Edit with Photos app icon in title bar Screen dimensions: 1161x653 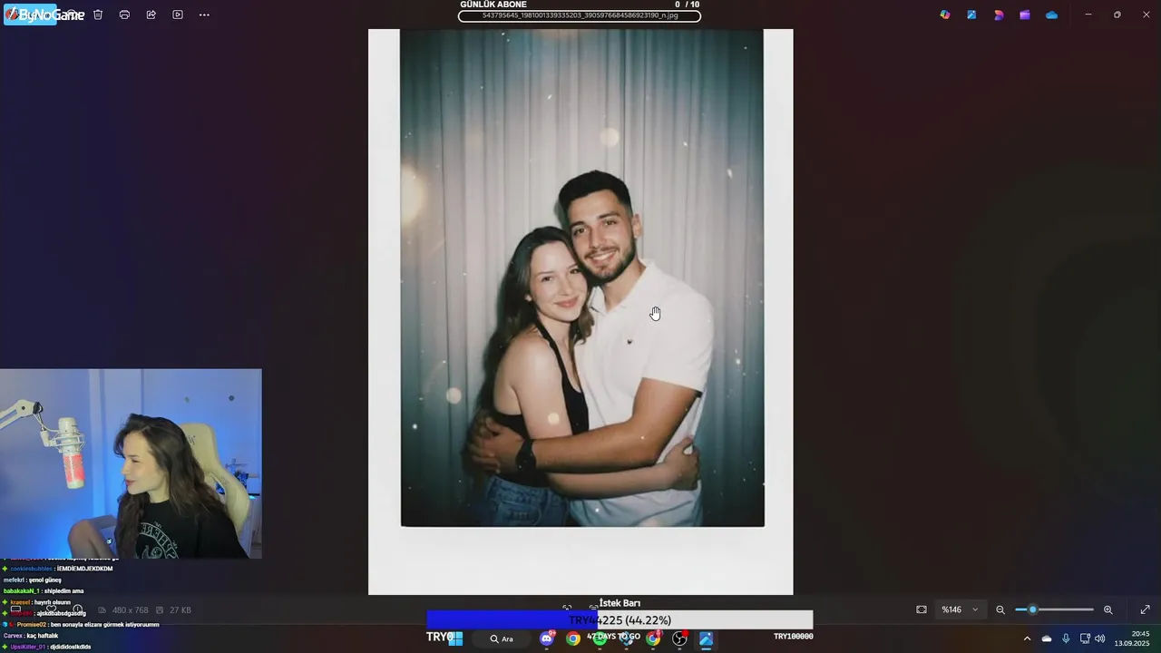(x=971, y=15)
